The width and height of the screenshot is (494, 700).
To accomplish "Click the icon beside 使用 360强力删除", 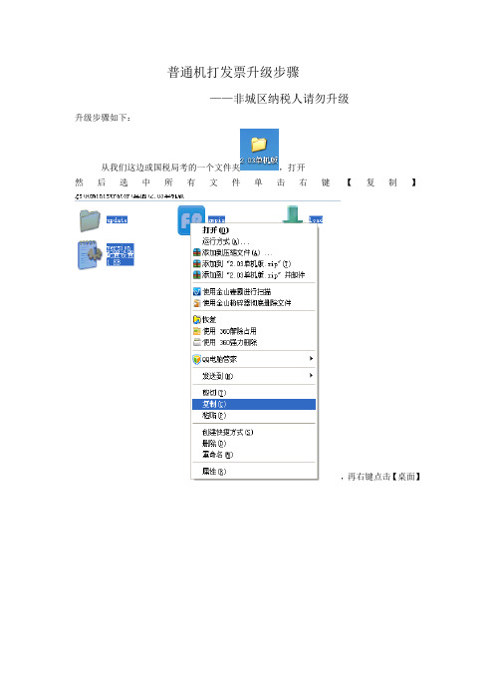I will point(196,342).
